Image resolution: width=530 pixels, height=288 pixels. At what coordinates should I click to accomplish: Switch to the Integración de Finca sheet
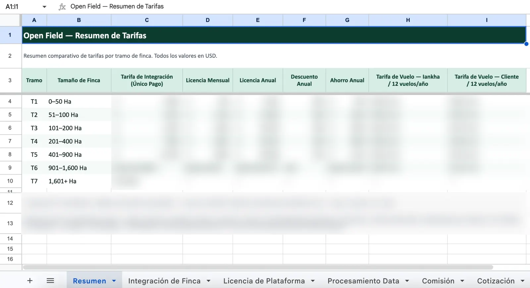164,281
